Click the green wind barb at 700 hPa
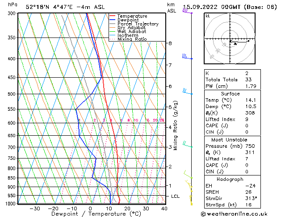 pos(188,145)
